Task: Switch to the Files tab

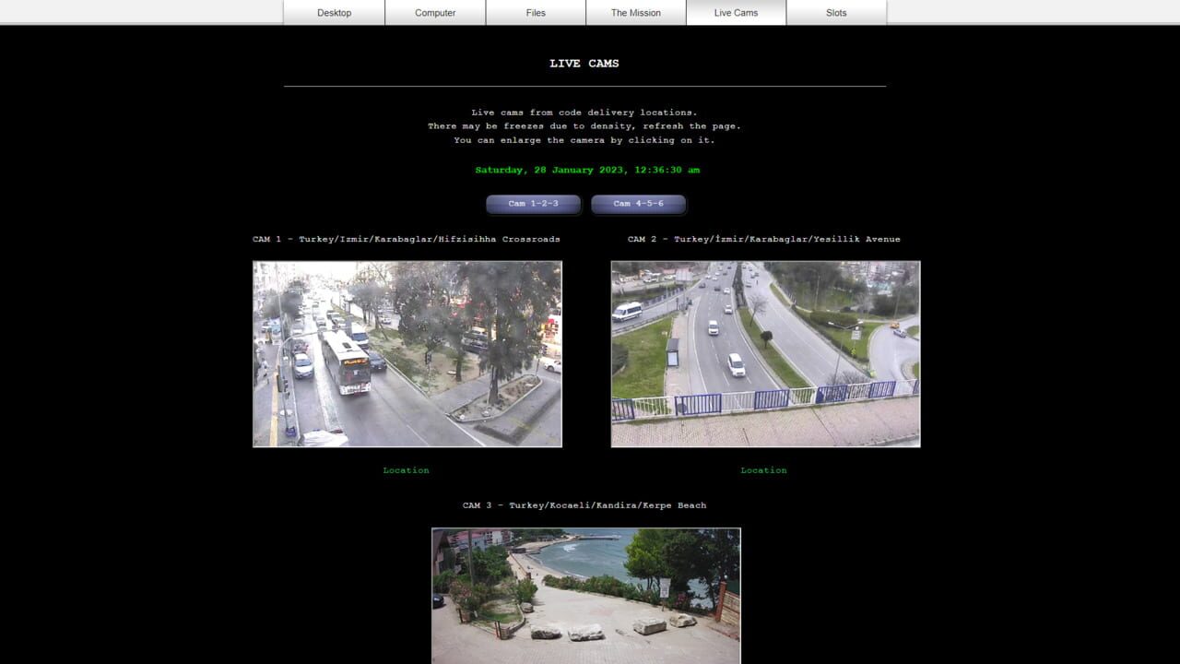Action: [535, 12]
